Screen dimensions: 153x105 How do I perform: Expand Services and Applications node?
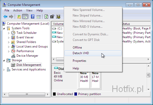click(4, 69)
